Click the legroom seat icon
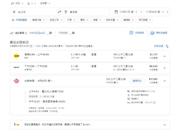The image size is (183, 133). (128, 91)
